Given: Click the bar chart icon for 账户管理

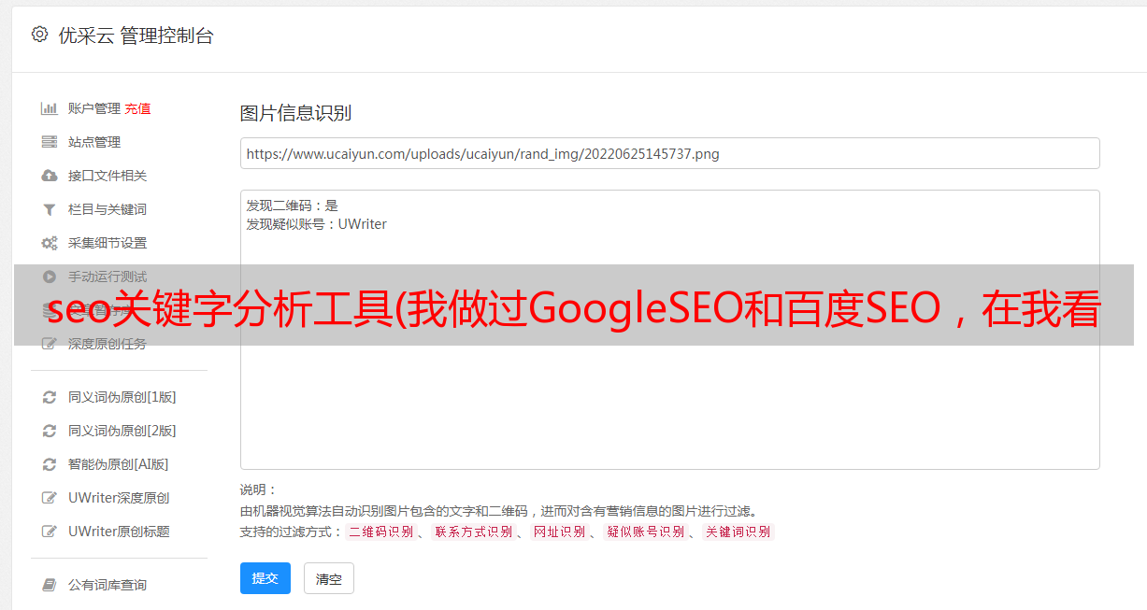Looking at the screenshot, I should tap(50, 108).
